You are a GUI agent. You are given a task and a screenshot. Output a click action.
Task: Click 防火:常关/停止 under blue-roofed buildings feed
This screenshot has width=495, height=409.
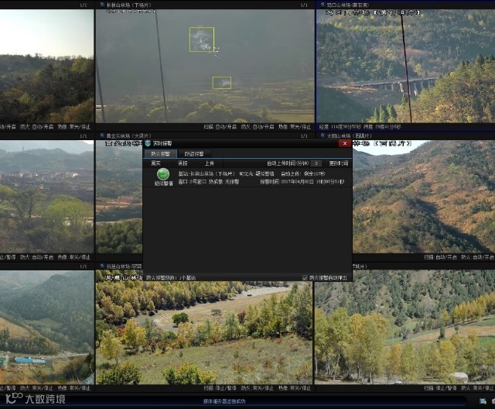click(x=36, y=388)
